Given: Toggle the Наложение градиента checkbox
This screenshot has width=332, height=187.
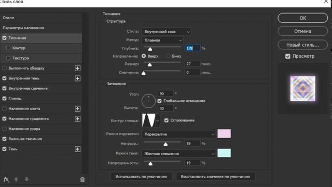Looking at the screenshot, I should (x=5, y=119).
